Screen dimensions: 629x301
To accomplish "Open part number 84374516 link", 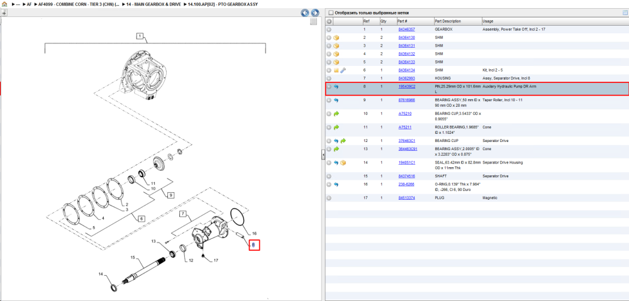I will [406, 177].
